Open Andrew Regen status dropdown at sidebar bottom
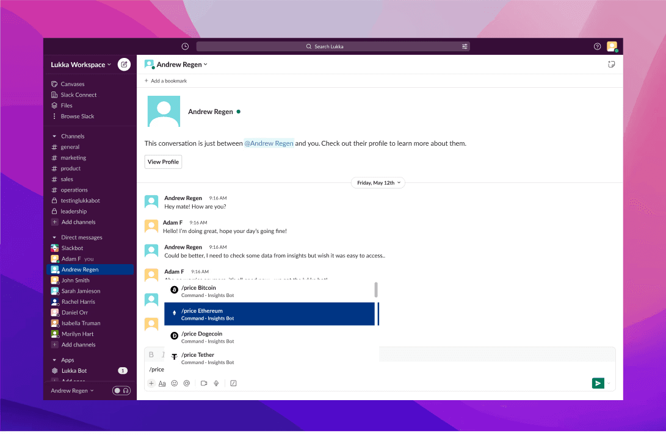Screen dimensions: 666x441 tap(72, 390)
